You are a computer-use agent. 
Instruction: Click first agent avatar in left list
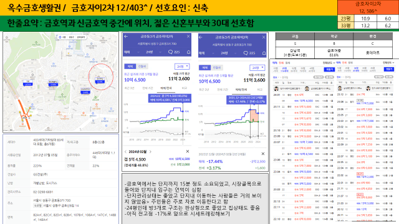[x=276, y=88]
